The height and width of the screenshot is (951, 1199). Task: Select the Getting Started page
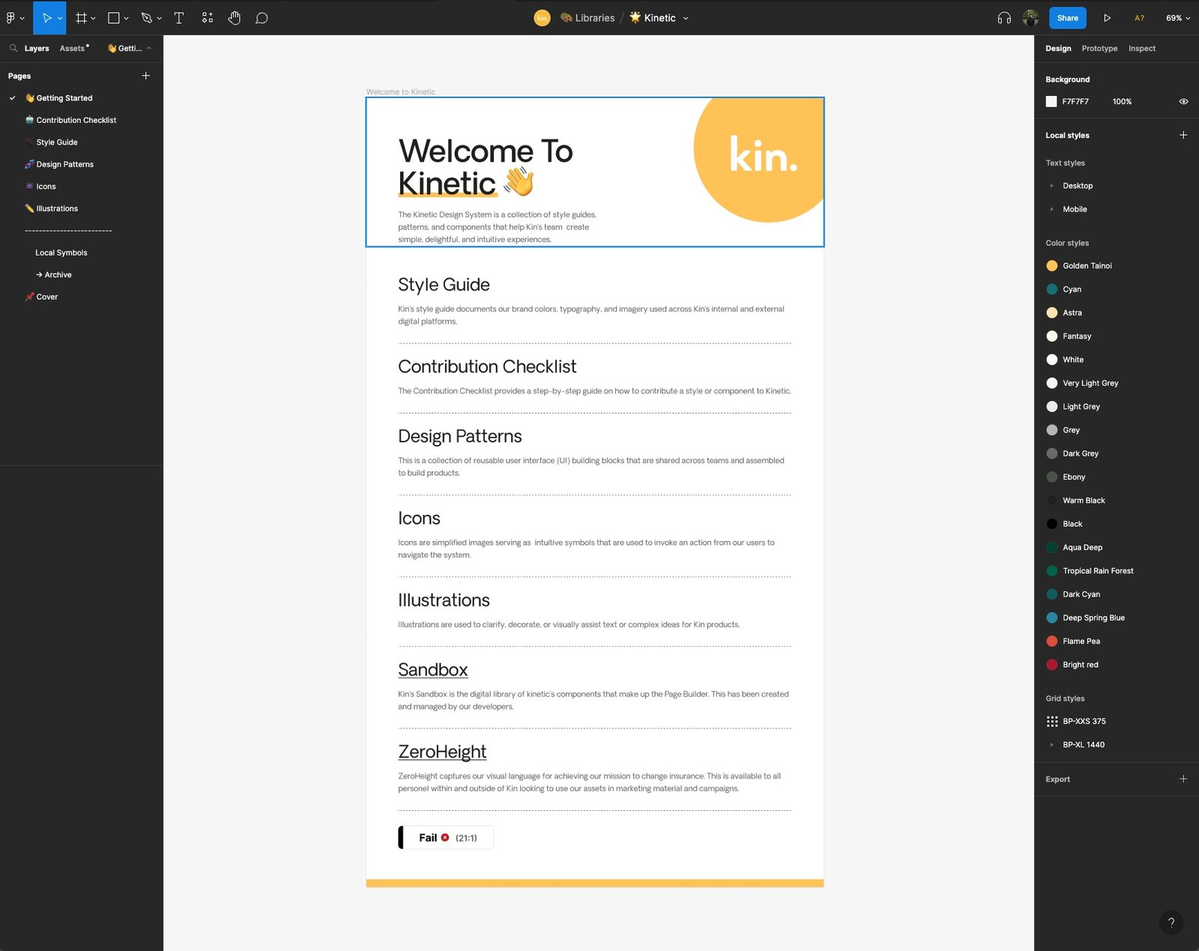64,98
